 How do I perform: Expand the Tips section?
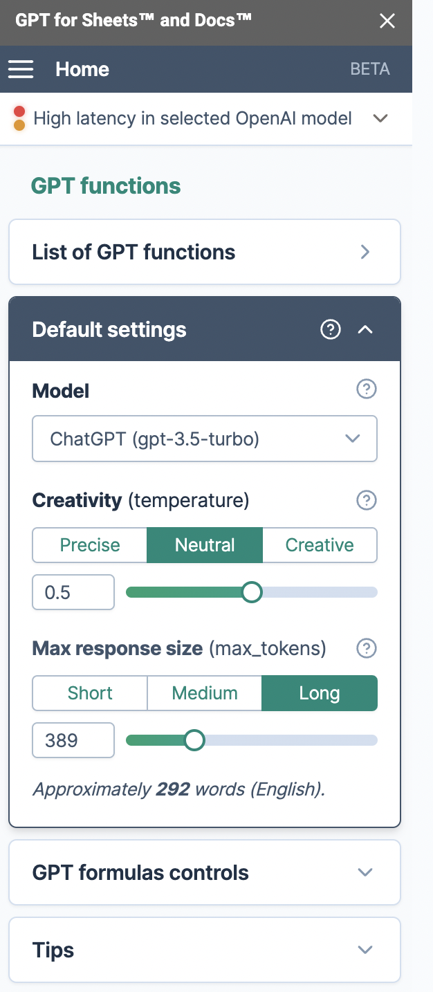pos(205,950)
